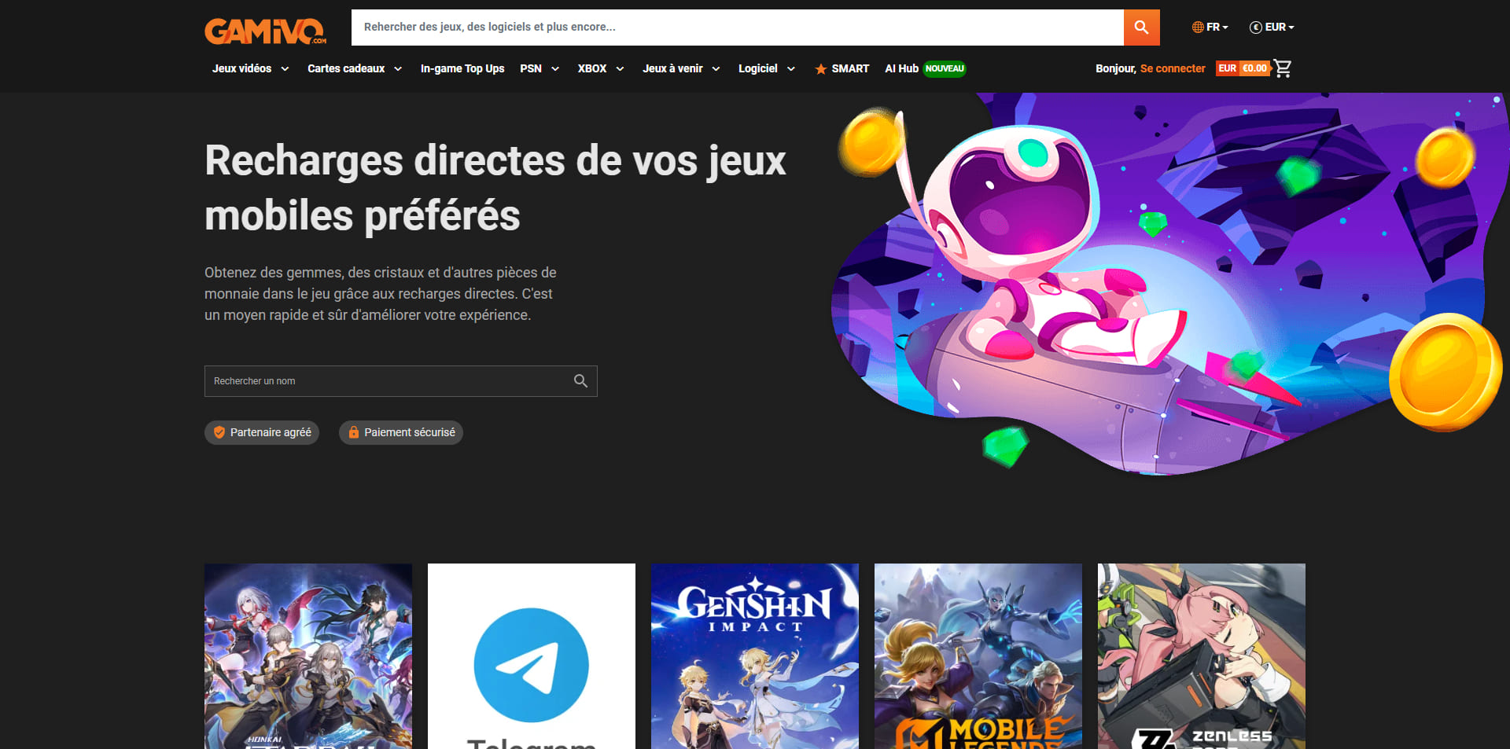Click the Paiement sécurisé lock icon
The width and height of the screenshot is (1510, 749).
point(354,432)
